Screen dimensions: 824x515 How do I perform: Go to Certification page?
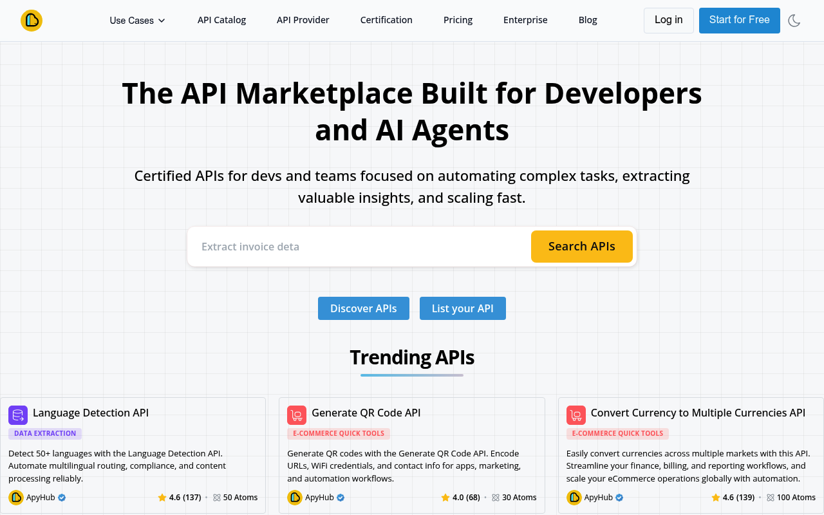click(x=386, y=20)
